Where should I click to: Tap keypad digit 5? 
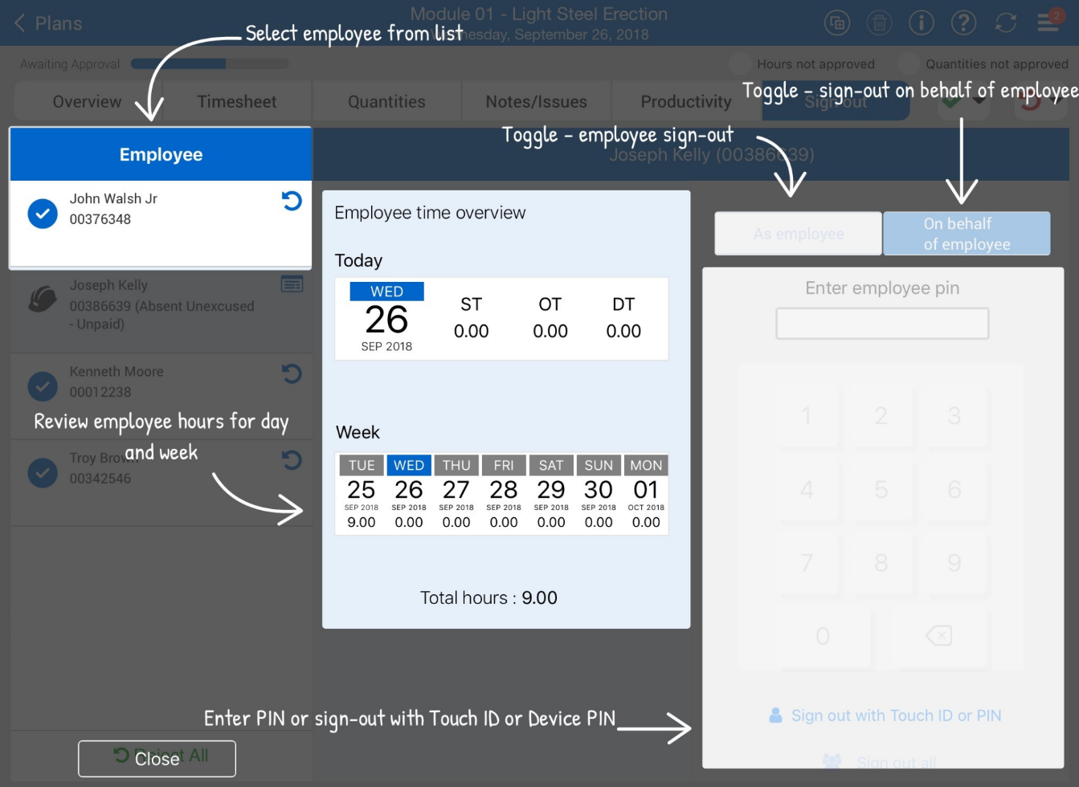click(x=881, y=489)
